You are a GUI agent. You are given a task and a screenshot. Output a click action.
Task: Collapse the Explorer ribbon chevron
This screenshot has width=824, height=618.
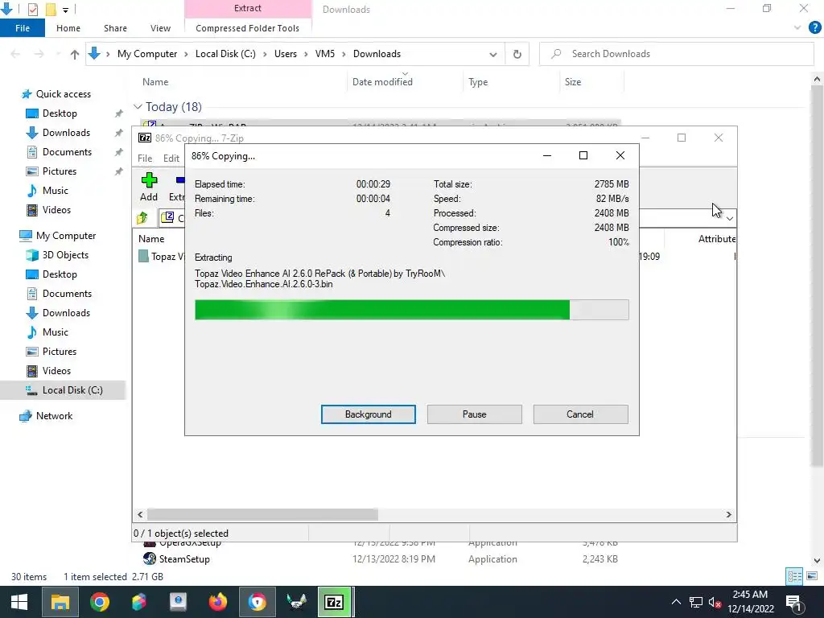pos(797,27)
